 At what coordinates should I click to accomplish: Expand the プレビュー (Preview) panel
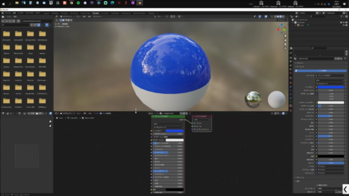321,63
